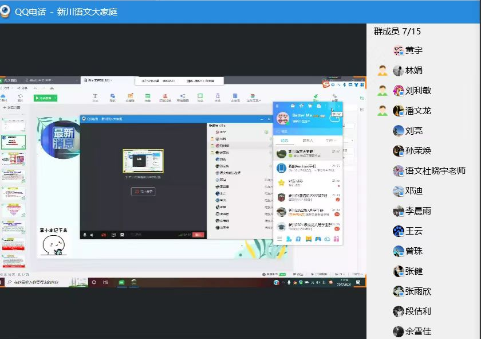The image size is (481, 339).
Task: Select the Shape tool in whiteboard toolbar
Action: tap(113, 98)
